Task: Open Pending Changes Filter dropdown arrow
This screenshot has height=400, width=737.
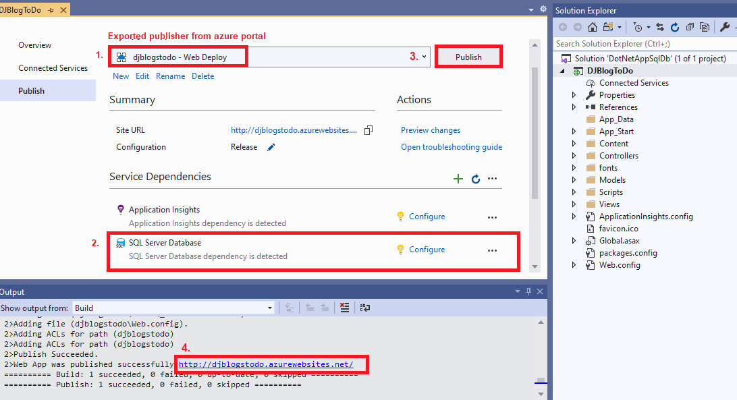Action: [649, 27]
